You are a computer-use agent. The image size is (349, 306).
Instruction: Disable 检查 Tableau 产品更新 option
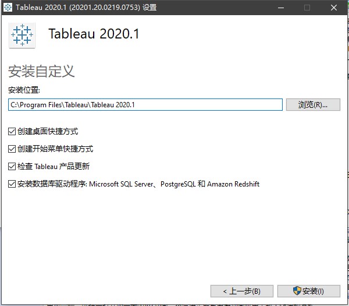12,166
